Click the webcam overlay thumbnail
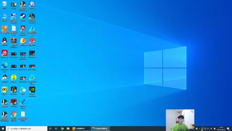Image resolution: width=232 pixels, height=131 pixels. pos(180,120)
